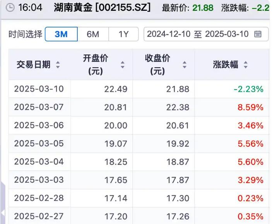The width and height of the screenshot is (272, 224).
Task: Sort by 收盘价 using its sort arrows
Action: point(184,65)
